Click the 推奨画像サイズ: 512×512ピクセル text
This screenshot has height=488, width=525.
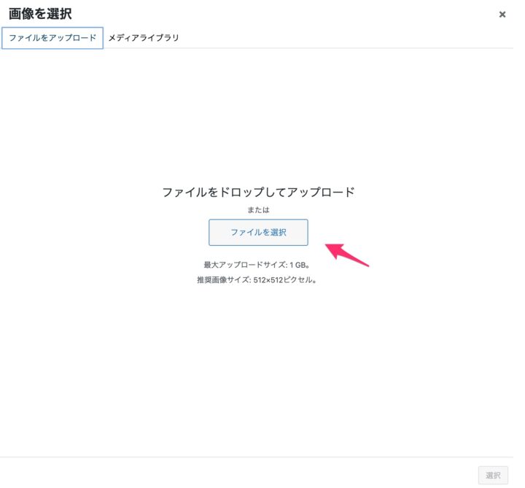pos(257,280)
